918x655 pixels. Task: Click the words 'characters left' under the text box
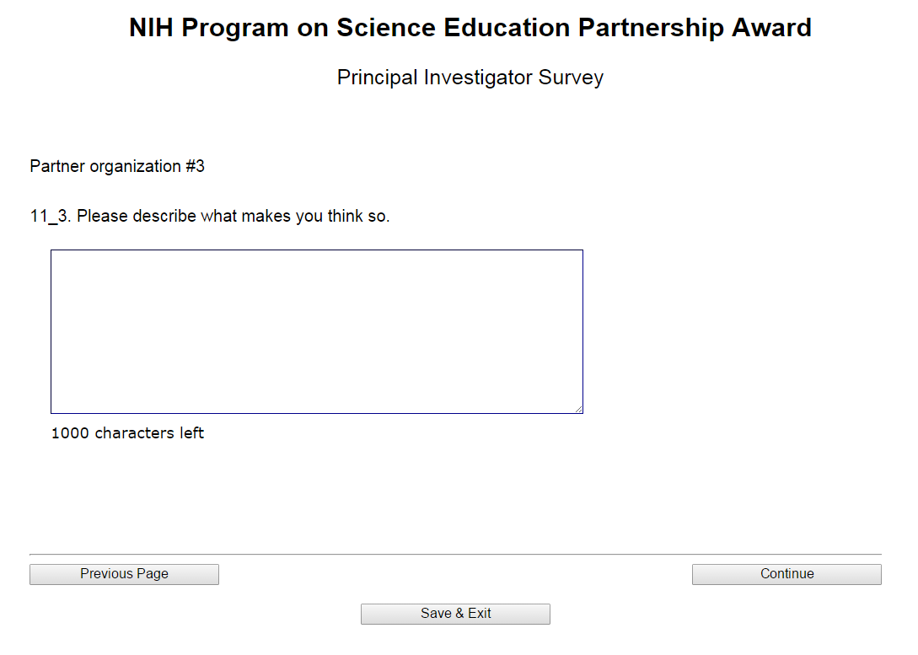click(149, 433)
